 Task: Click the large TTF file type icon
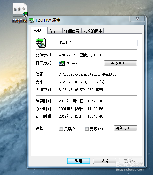coord(41,43)
